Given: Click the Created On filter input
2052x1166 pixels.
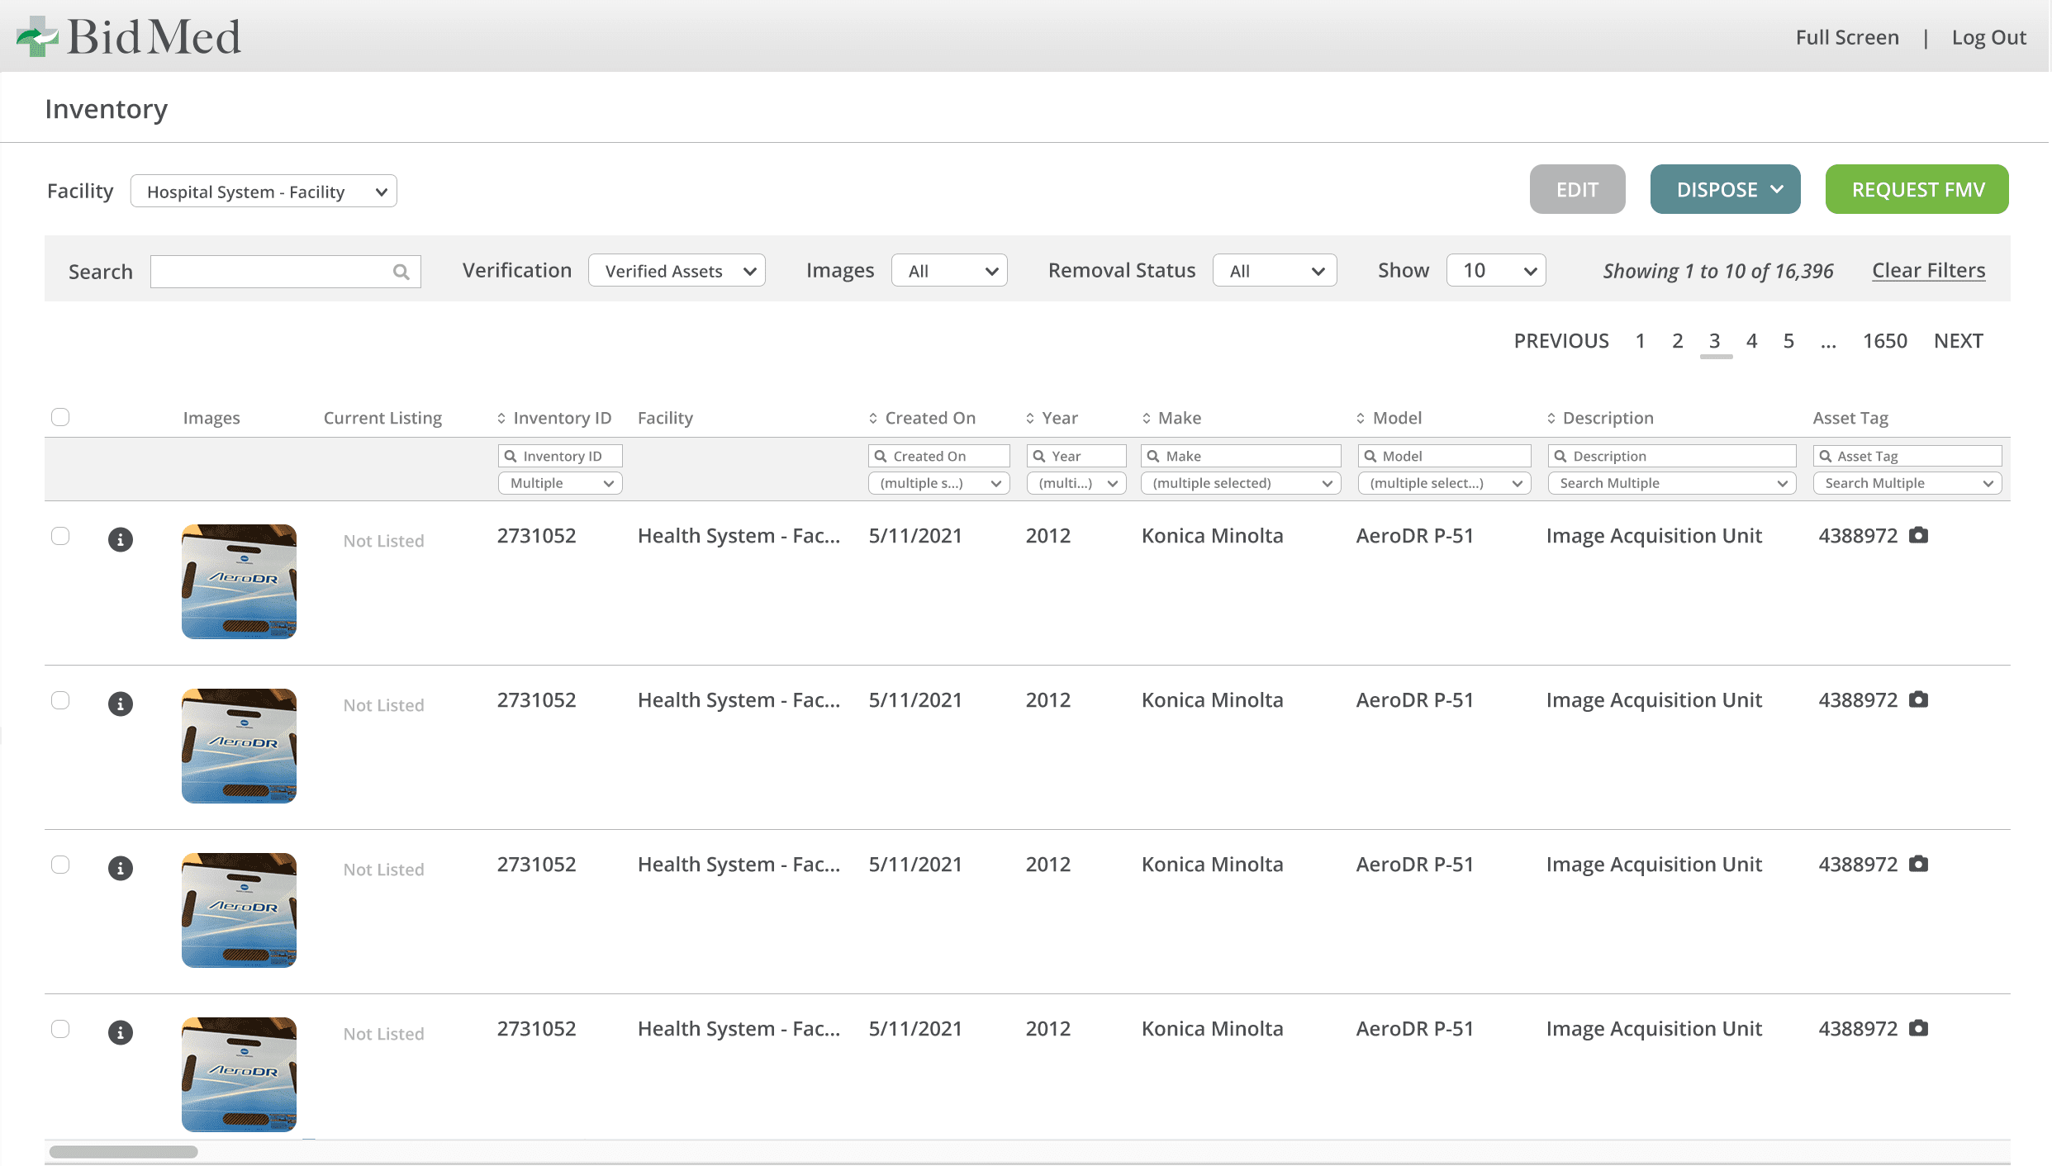Looking at the screenshot, I should (938, 456).
